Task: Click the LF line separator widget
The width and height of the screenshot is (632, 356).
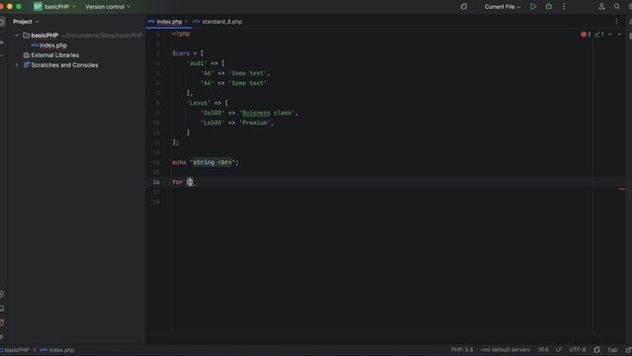Action: pos(559,350)
